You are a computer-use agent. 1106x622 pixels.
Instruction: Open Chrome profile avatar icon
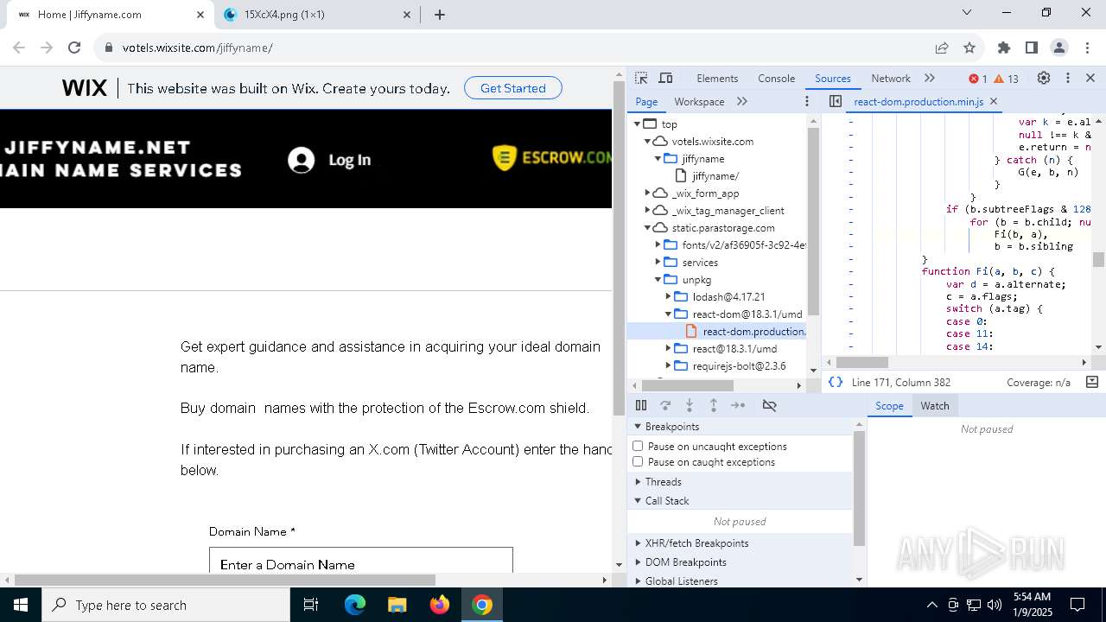coord(1059,48)
